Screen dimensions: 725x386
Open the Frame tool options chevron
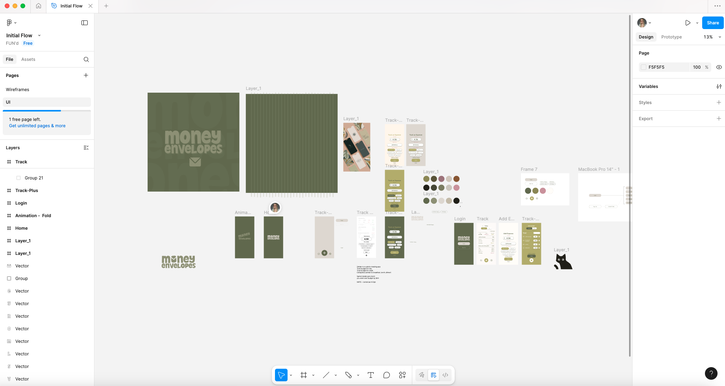coord(314,375)
